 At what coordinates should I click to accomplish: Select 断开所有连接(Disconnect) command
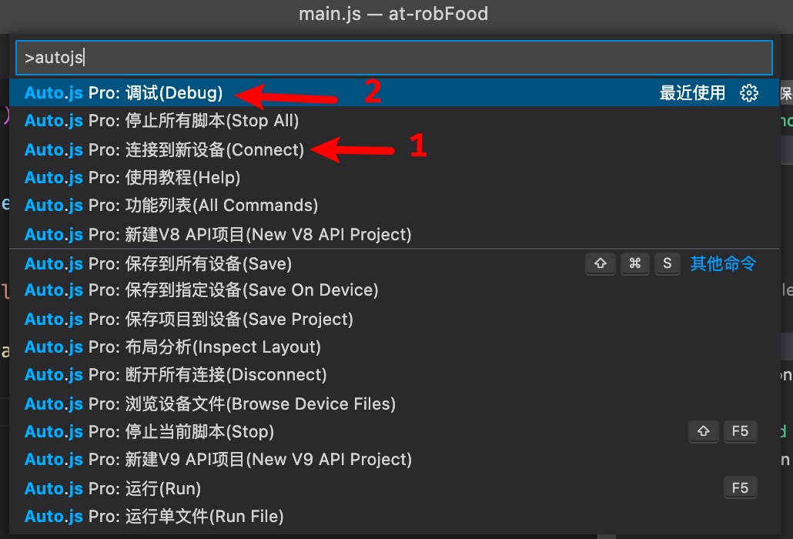pos(394,374)
